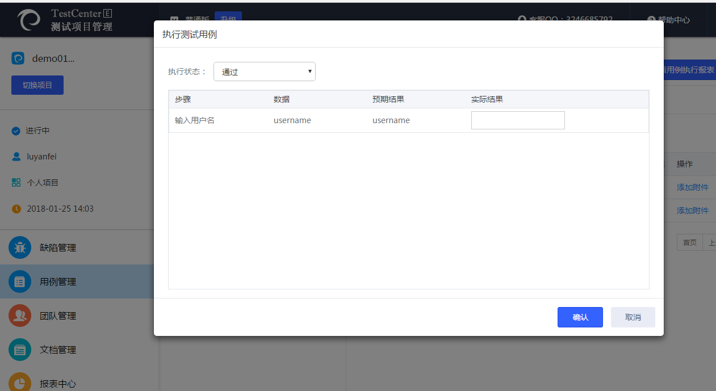Open the 执行状态 dropdown
Image resolution: width=716 pixels, height=391 pixels.
(x=265, y=72)
